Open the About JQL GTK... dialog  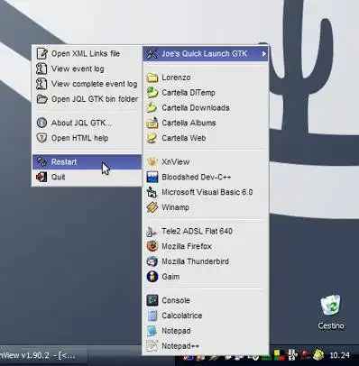pos(87,123)
